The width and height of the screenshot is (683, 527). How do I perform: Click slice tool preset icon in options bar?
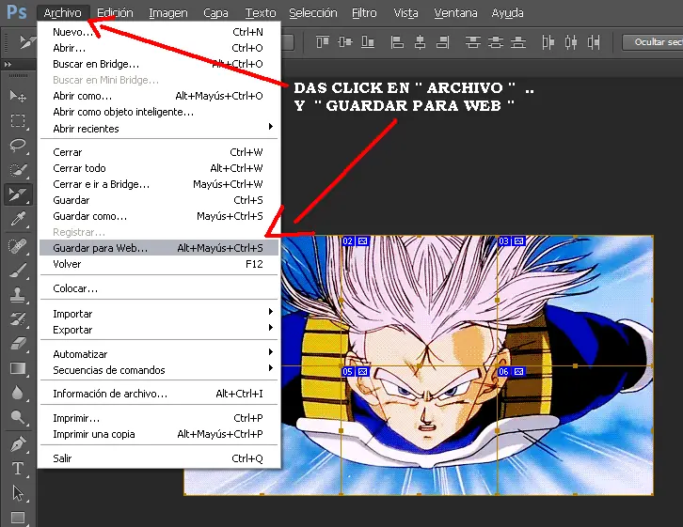tap(26, 42)
